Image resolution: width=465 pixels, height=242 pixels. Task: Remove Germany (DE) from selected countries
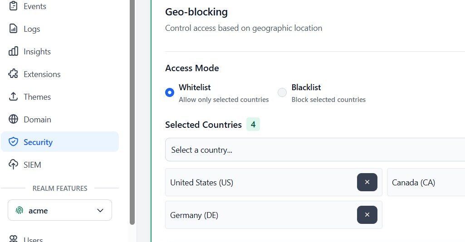pos(367,215)
